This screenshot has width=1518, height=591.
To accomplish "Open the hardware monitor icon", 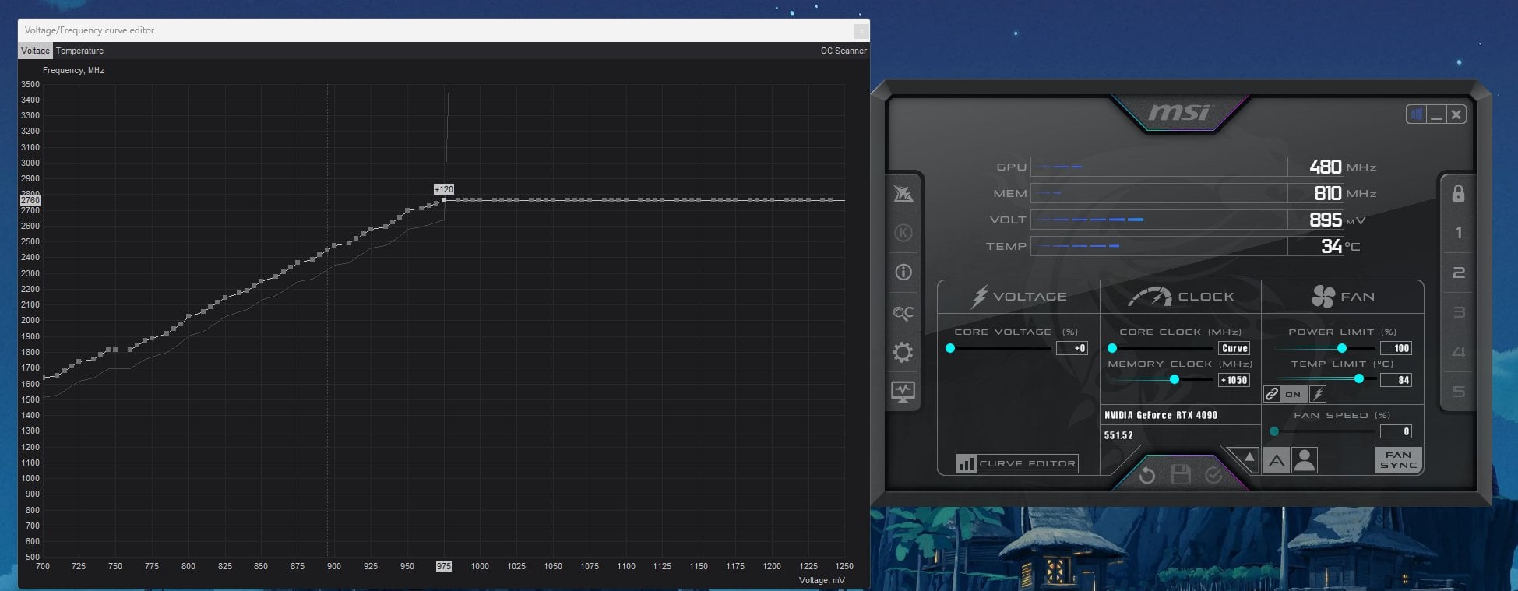I will click(903, 392).
